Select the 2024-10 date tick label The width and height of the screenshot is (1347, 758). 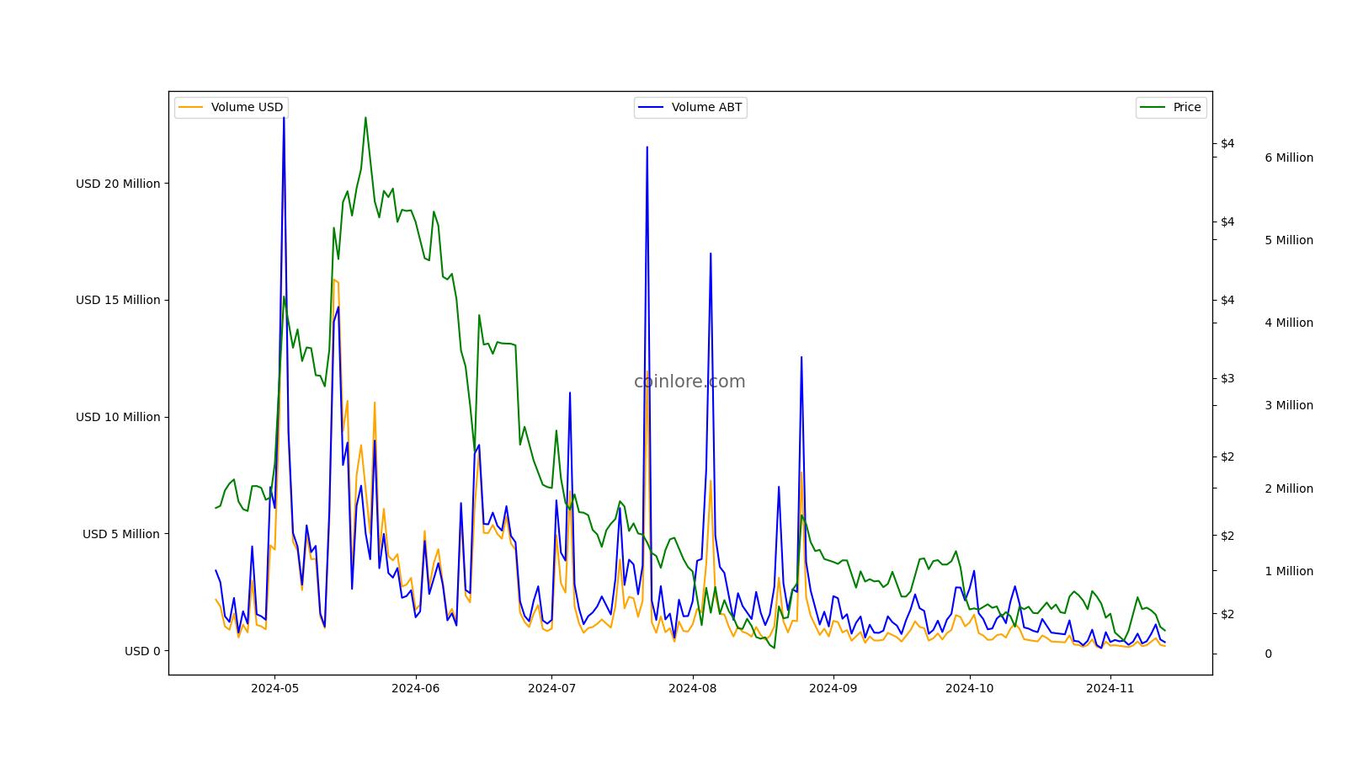coord(969,688)
